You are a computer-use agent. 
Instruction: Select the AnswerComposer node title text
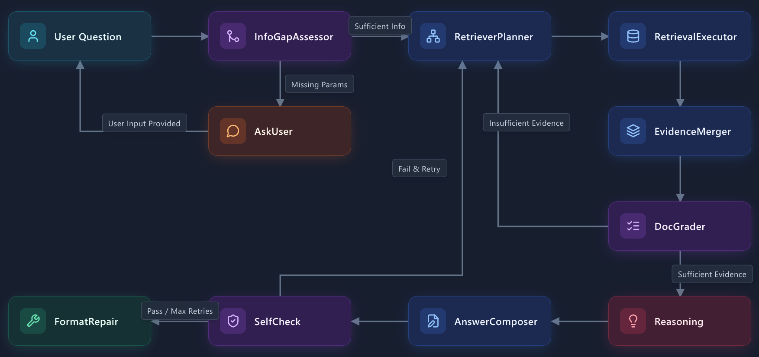coord(496,322)
